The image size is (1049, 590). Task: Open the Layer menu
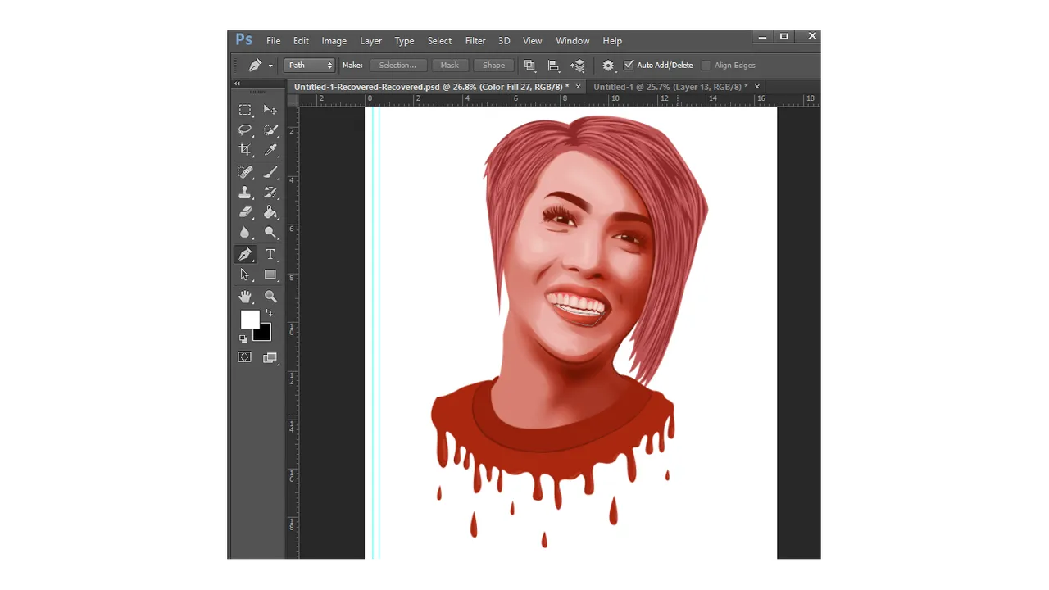pos(370,41)
